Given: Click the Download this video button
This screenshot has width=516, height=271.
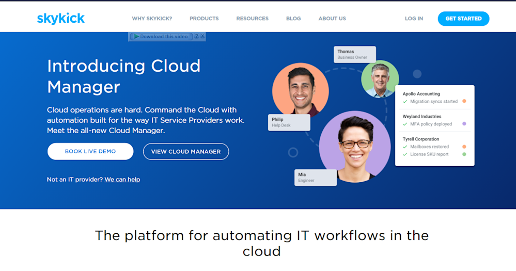Looking at the screenshot, I should pos(161,37).
